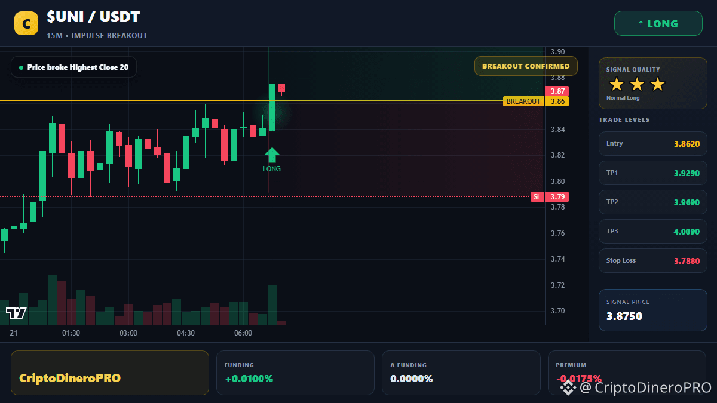This screenshot has height=403, width=717.
Task: Click the CriptoDineroPRO brand card
Action: tap(110, 373)
